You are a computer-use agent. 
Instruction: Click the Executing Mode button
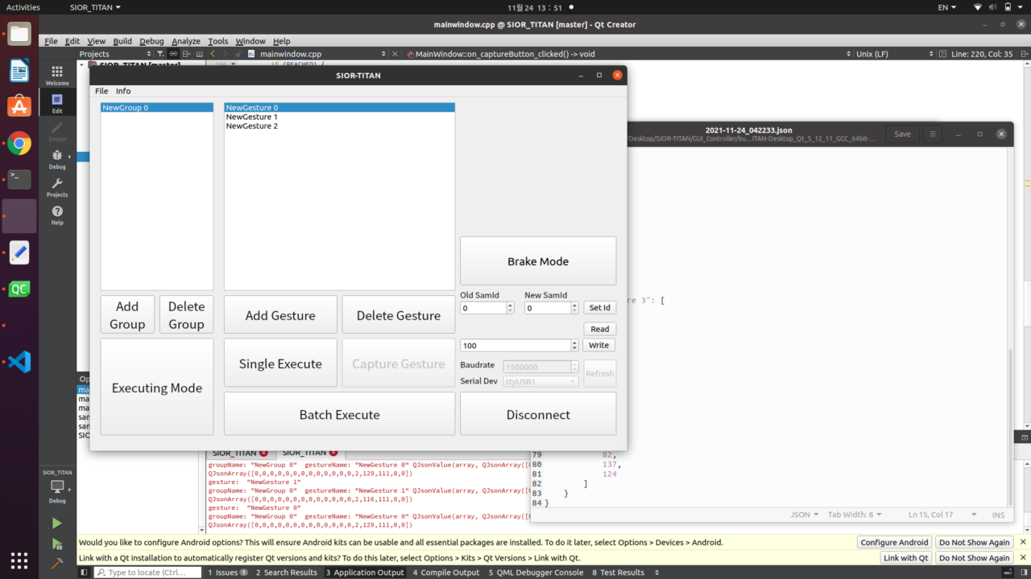tap(157, 388)
